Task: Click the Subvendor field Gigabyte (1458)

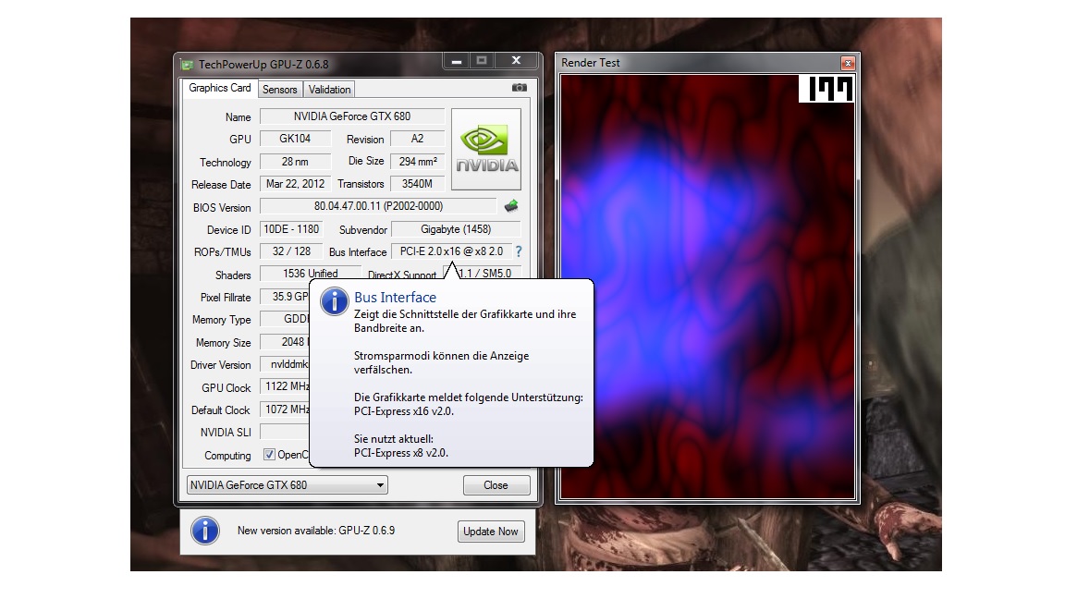Action: (456, 229)
